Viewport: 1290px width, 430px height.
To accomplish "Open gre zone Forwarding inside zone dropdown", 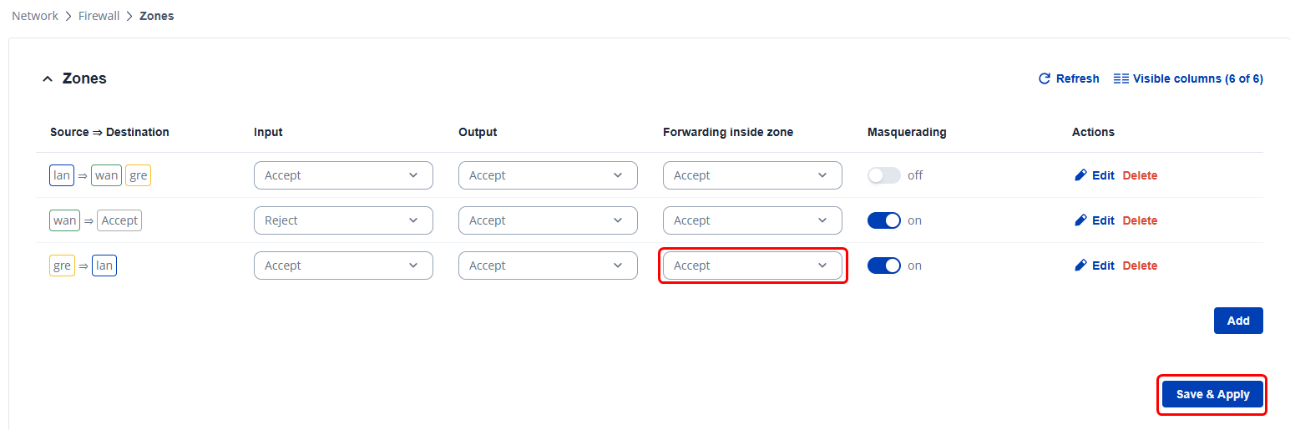I will [x=752, y=266].
